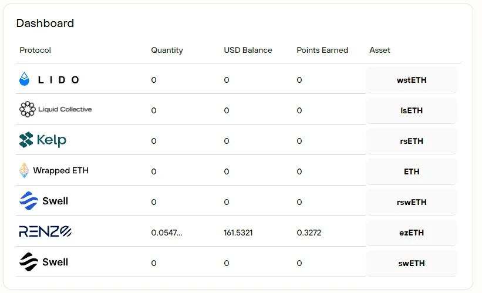Click the points earned value 0.3272
482x293 pixels.
pos(309,233)
